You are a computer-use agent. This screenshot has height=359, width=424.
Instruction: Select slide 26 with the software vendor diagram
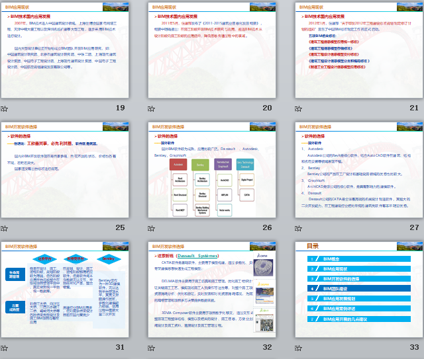click(x=211, y=170)
